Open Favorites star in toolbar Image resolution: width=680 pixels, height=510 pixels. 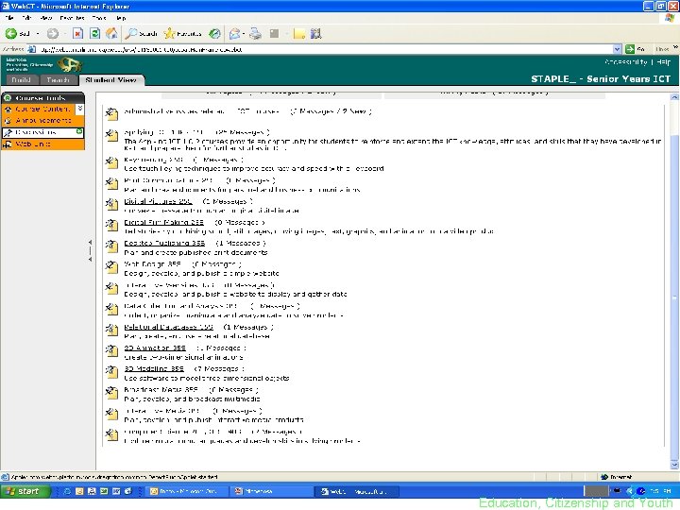coord(182,33)
